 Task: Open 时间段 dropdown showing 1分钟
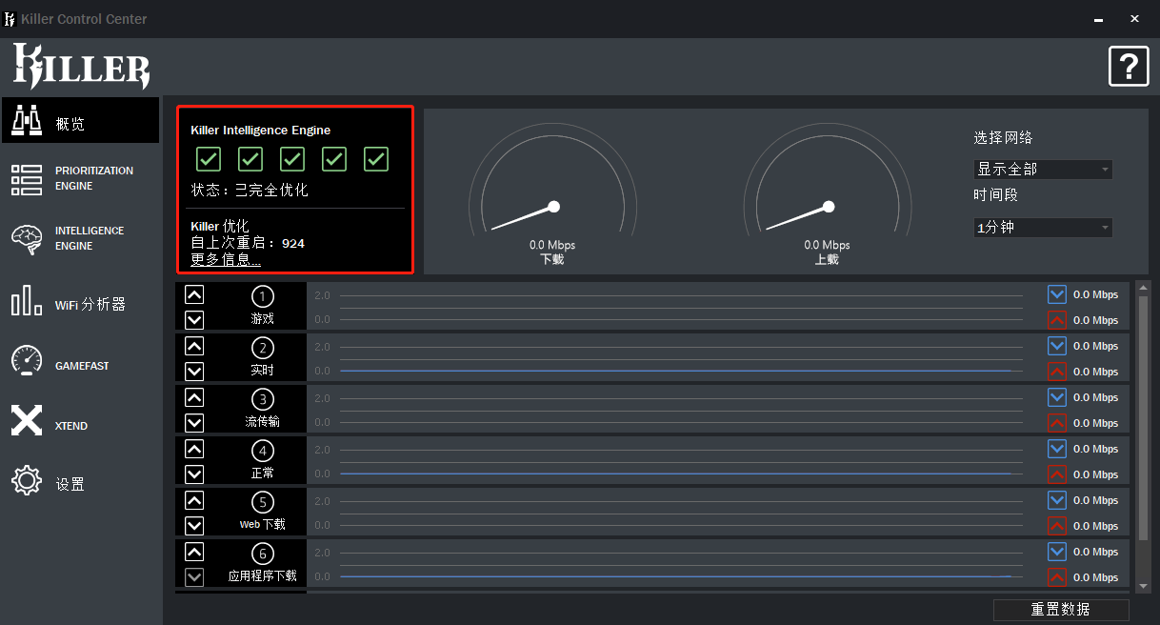(1043, 228)
